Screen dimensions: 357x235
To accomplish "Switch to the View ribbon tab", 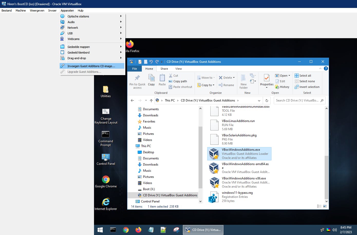I will point(178,69).
